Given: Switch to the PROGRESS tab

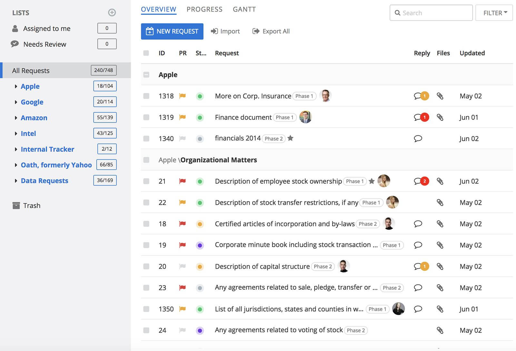Looking at the screenshot, I should (204, 9).
